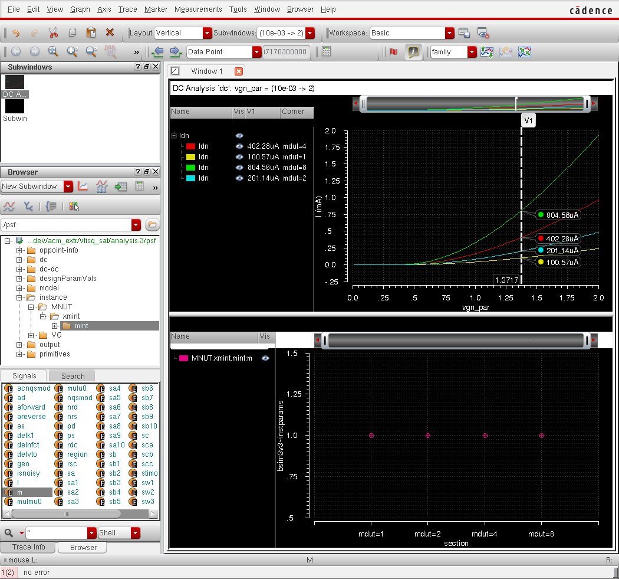This screenshot has height=579, width=619.
Task: Click the scissors cut icon
Action: point(53,33)
